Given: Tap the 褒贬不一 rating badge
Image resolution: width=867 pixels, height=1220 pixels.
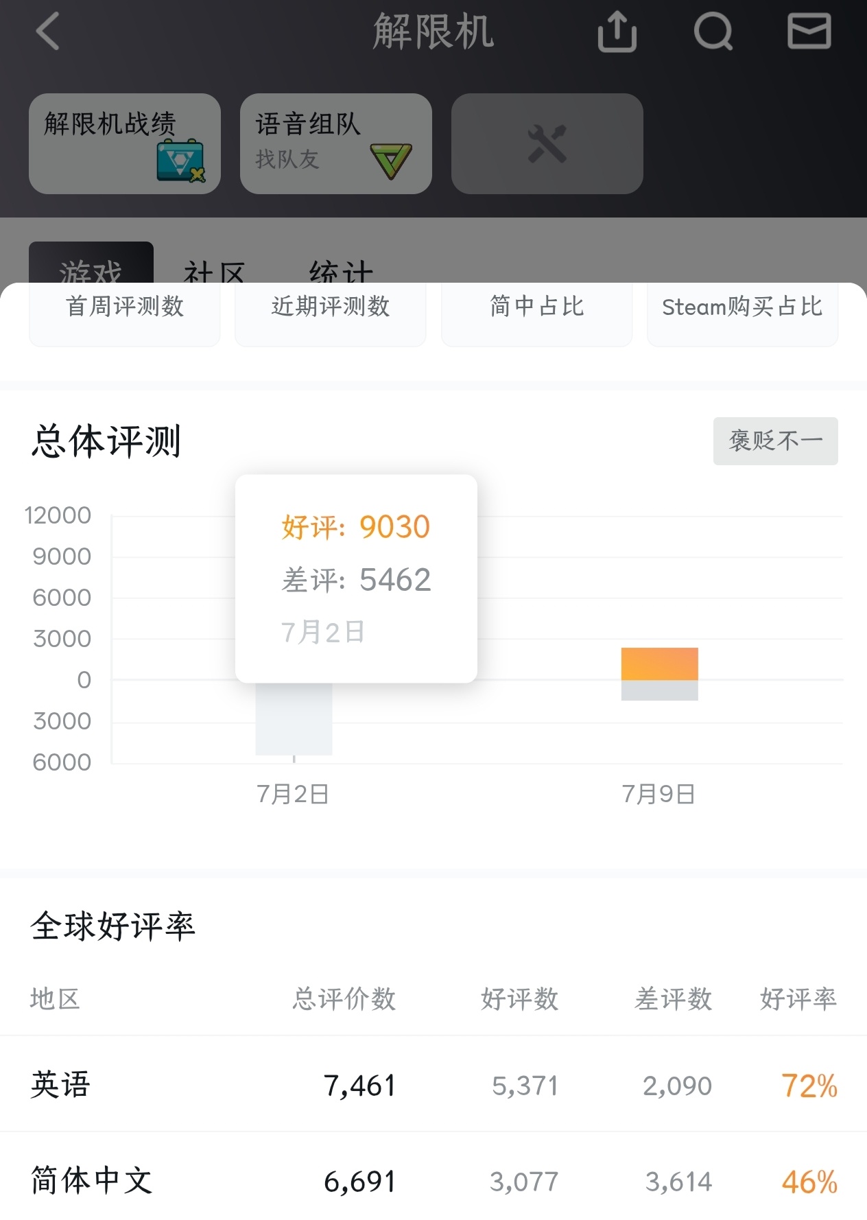Looking at the screenshot, I should (x=775, y=441).
